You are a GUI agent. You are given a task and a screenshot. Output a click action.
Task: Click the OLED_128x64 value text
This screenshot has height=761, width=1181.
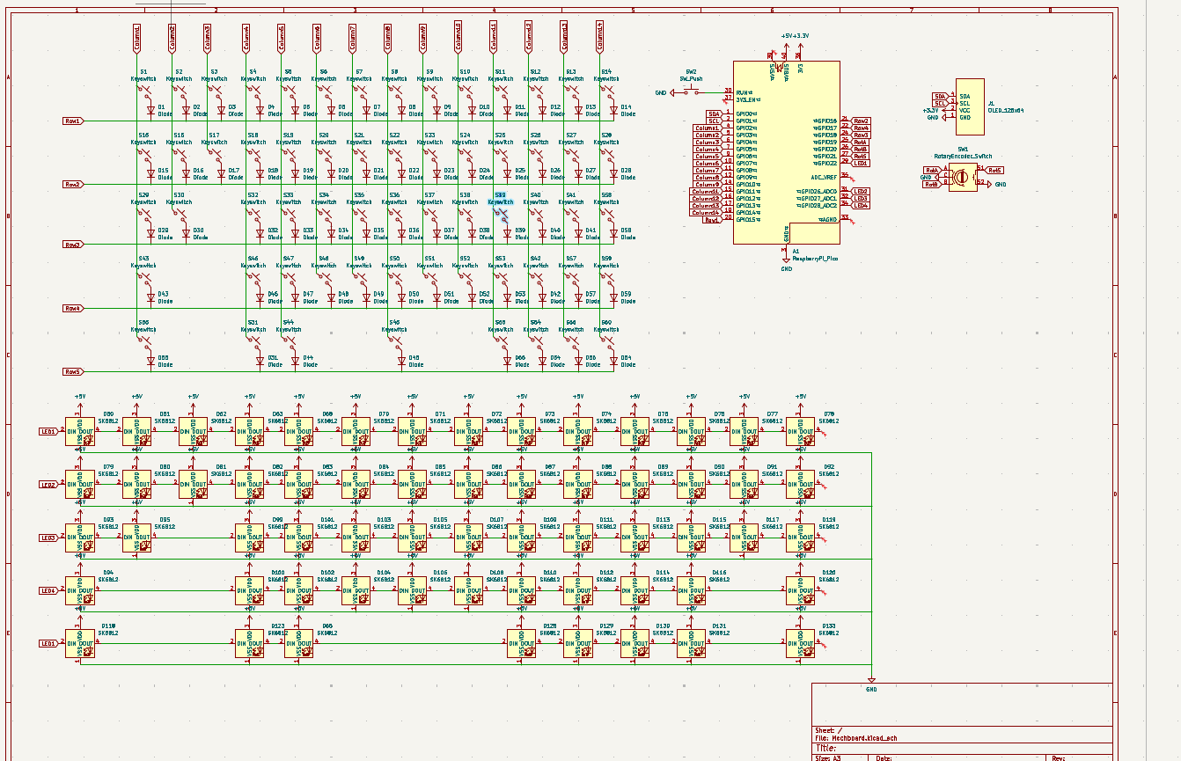coord(1006,111)
